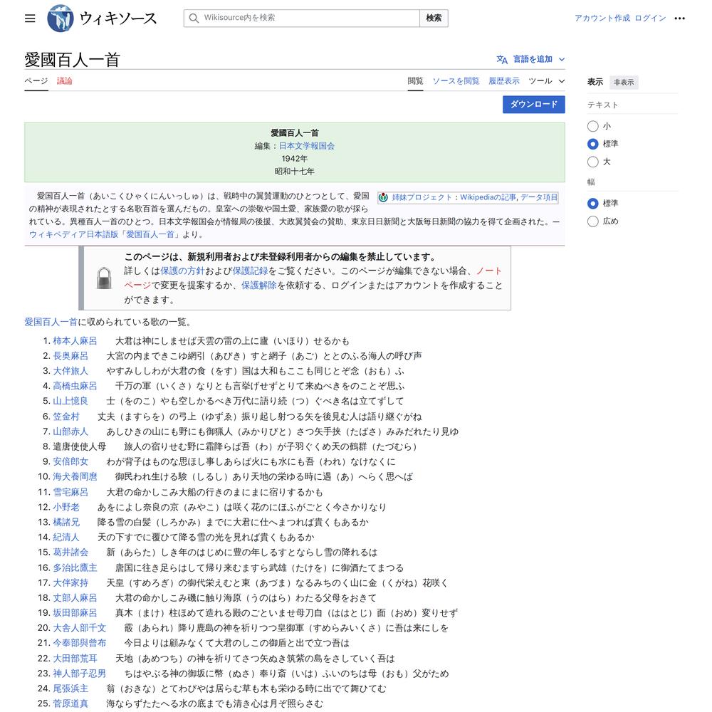The height and width of the screenshot is (712, 712).
Task: Switch to the ページ tab
Action: pos(36,81)
